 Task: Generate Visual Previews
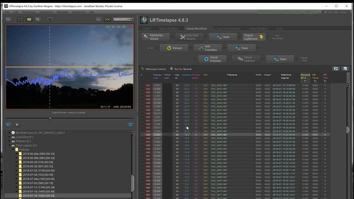pyautogui.click(x=212, y=59)
